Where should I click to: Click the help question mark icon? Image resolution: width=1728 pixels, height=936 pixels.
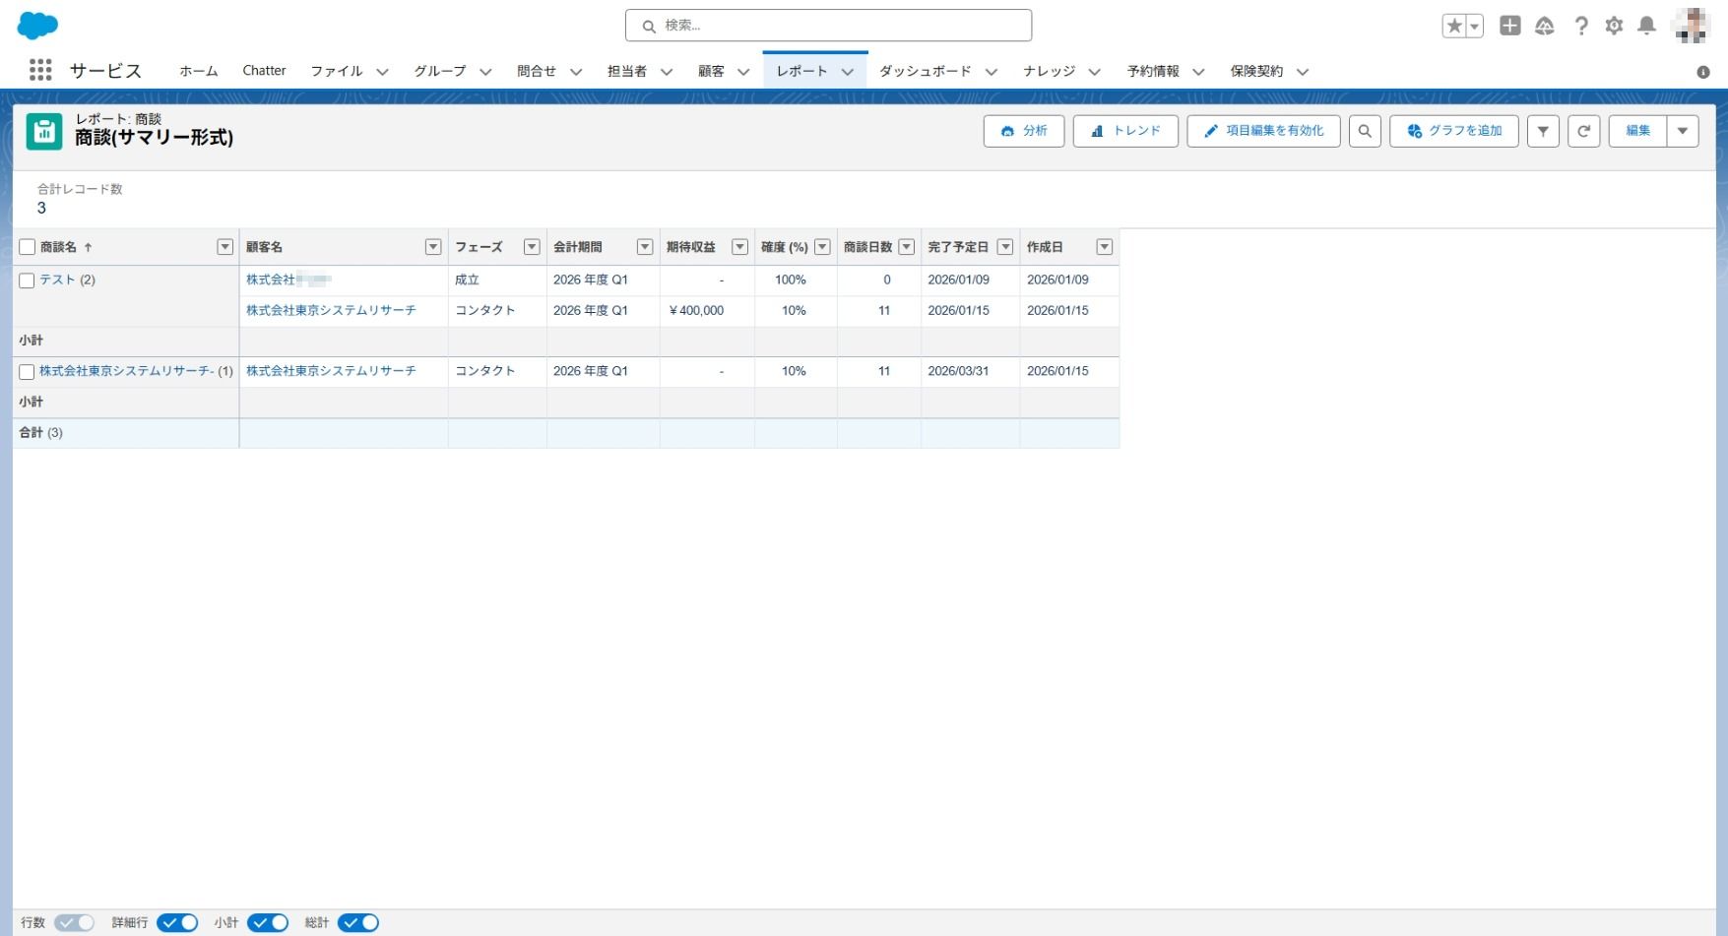coord(1581,26)
